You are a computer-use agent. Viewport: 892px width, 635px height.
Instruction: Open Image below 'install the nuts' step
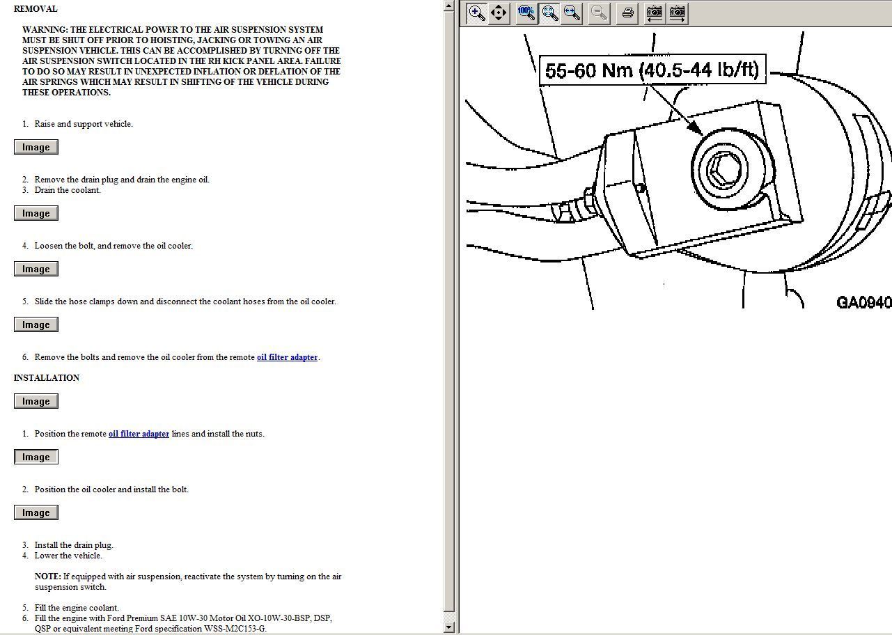(x=36, y=457)
